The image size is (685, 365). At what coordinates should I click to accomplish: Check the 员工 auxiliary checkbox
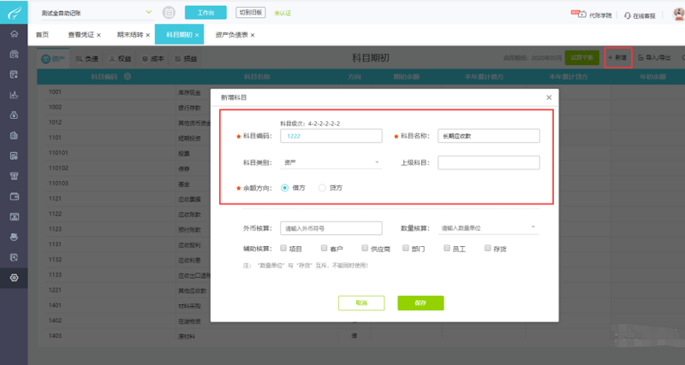point(446,248)
